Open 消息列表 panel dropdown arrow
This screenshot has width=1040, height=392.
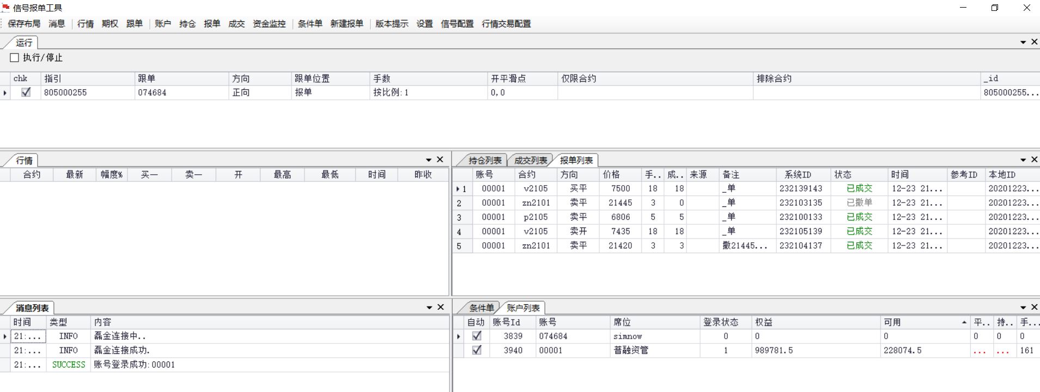point(429,308)
